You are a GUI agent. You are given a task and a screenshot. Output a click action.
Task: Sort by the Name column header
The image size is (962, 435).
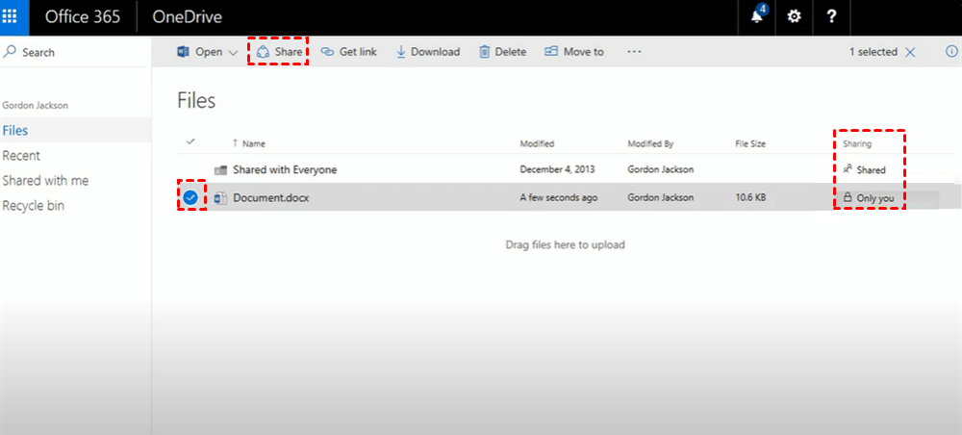253,143
